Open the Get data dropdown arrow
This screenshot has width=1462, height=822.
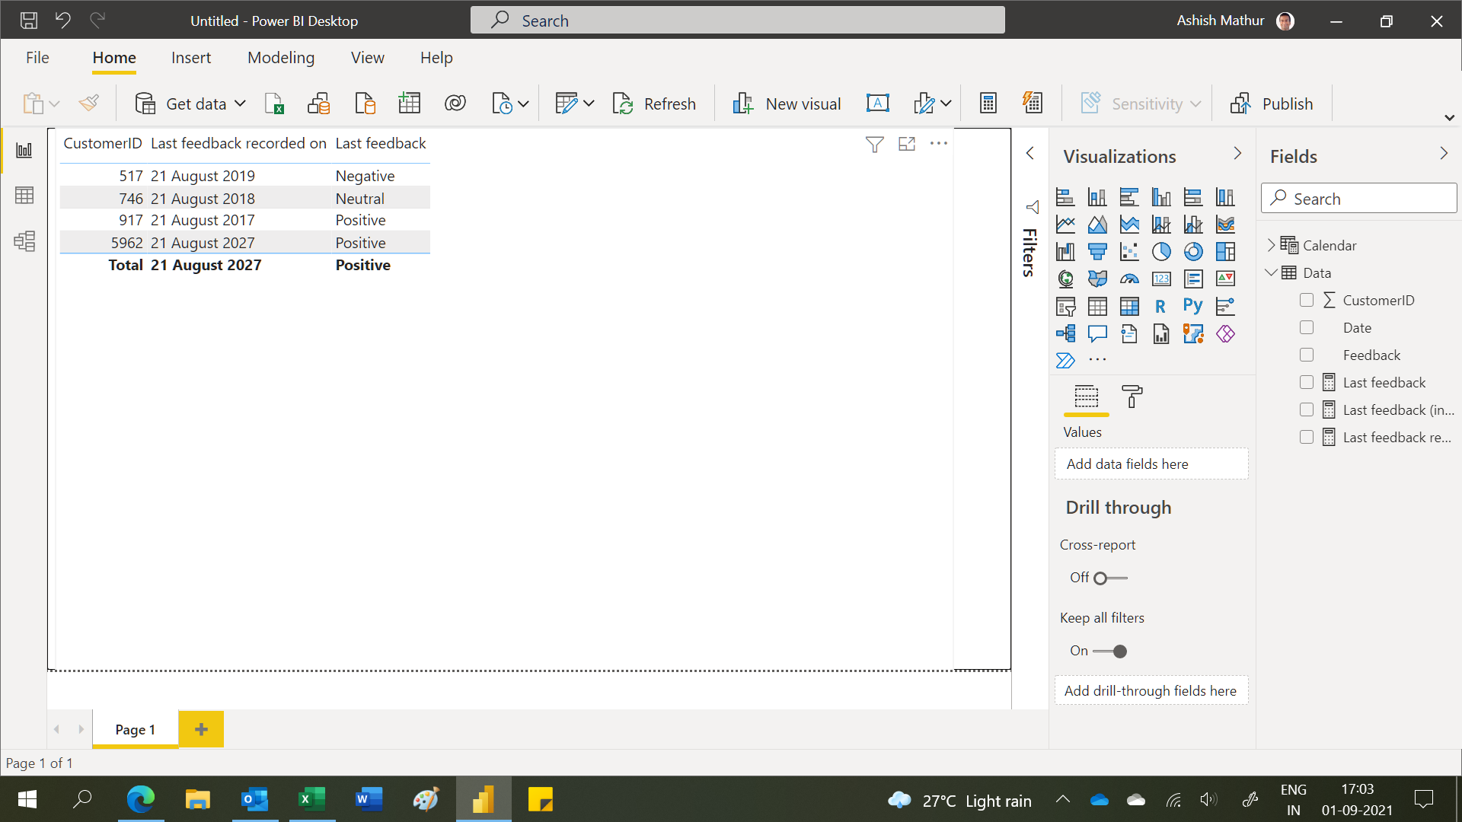tap(240, 104)
